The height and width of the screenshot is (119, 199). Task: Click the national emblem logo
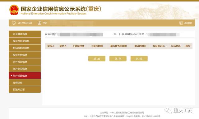point(14,10)
